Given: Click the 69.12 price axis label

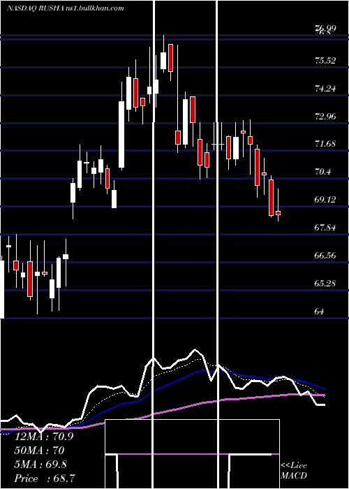Looking at the screenshot, I should 326,200.
